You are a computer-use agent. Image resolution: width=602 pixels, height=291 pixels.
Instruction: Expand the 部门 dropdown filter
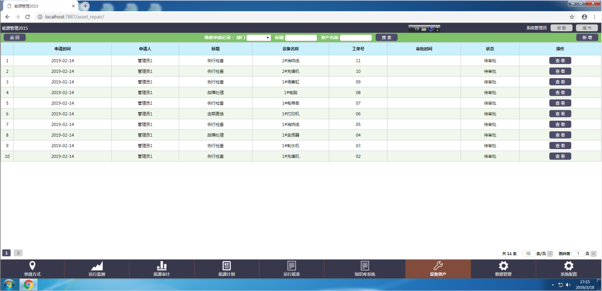coord(259,38)
